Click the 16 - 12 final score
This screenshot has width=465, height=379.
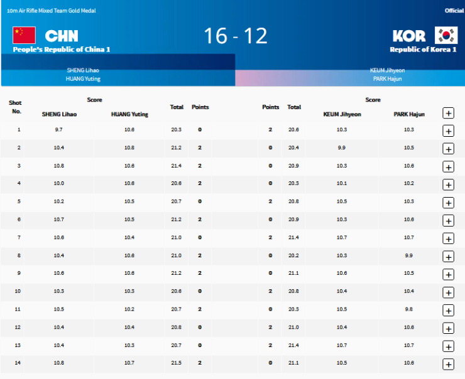236,36
